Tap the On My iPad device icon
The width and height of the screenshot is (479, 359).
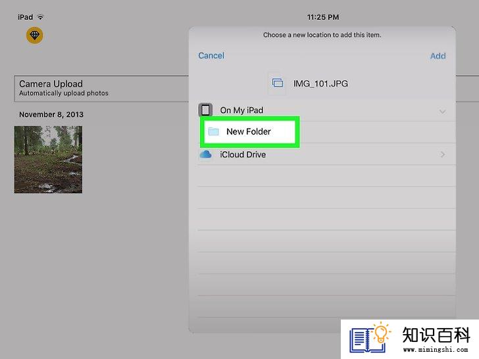click(205, 110)
